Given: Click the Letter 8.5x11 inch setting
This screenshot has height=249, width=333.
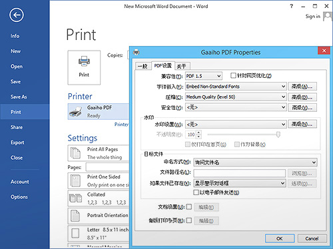Looking at the screenshot, I should tap(99, 234).
